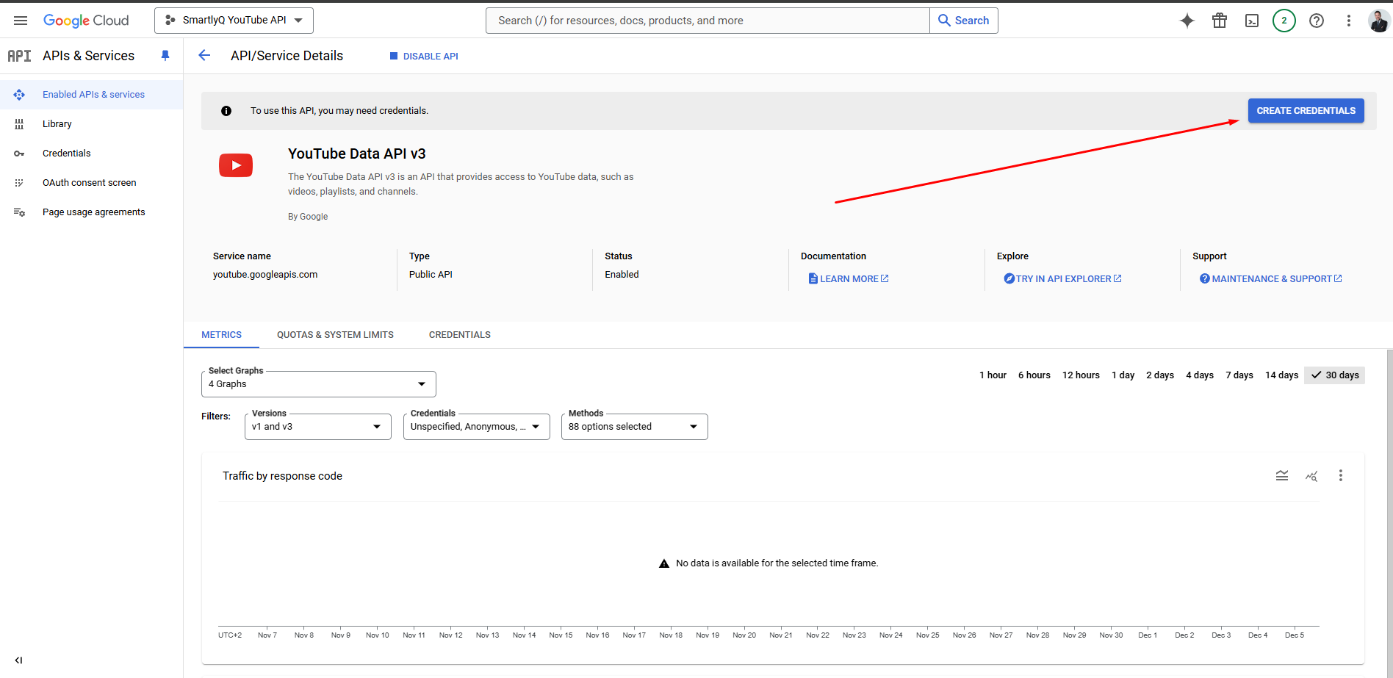The image size is (1393, 678).
Task: Open the Methods filter dropdown
Action: click(x=635, y=427)
